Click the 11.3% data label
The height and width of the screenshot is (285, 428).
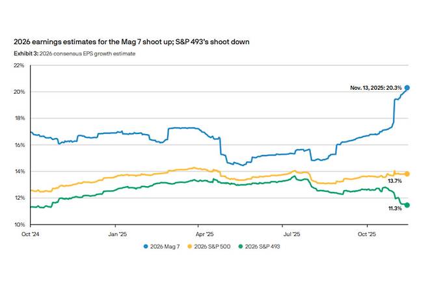coord(394,210)
